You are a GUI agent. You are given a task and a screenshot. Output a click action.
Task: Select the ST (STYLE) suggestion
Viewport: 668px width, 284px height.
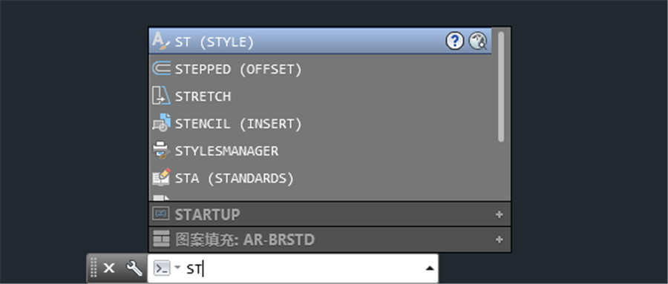coord(320,42)
